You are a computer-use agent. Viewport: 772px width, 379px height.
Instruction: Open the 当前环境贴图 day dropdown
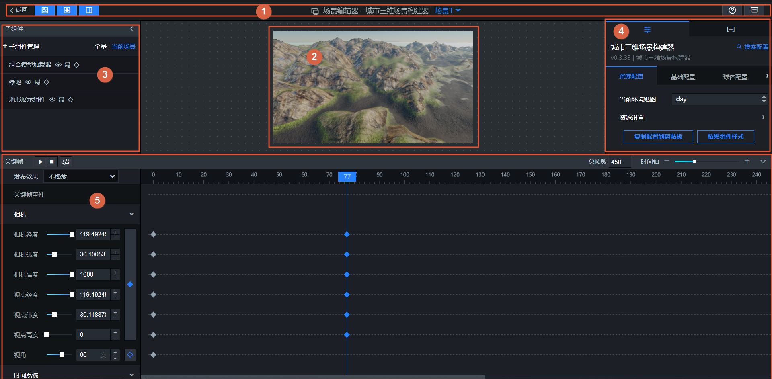coord(720,99)
